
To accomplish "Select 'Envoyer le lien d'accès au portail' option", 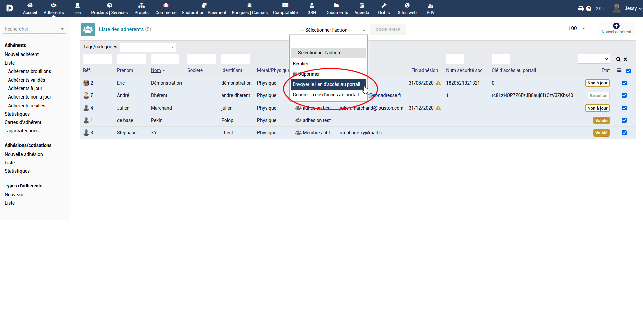I will [326, 84].
